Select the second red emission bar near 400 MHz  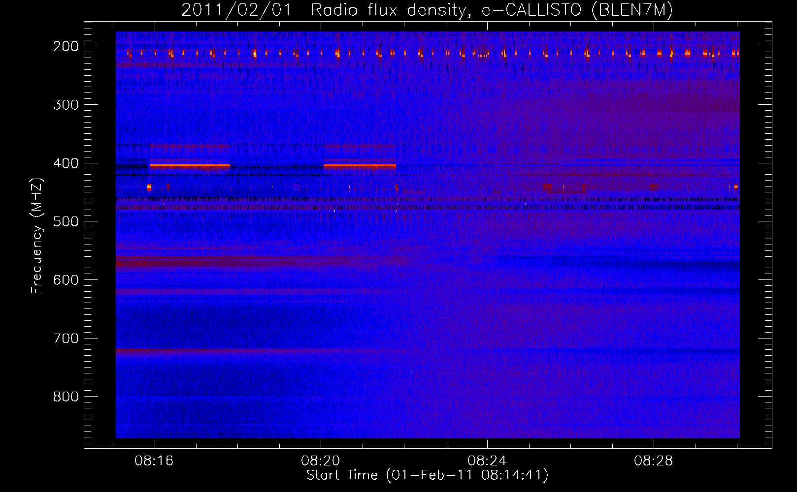coord(360,166)
